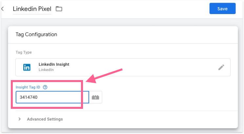
Task: Click the Tag Configuration section header
Action: [36, 34]
